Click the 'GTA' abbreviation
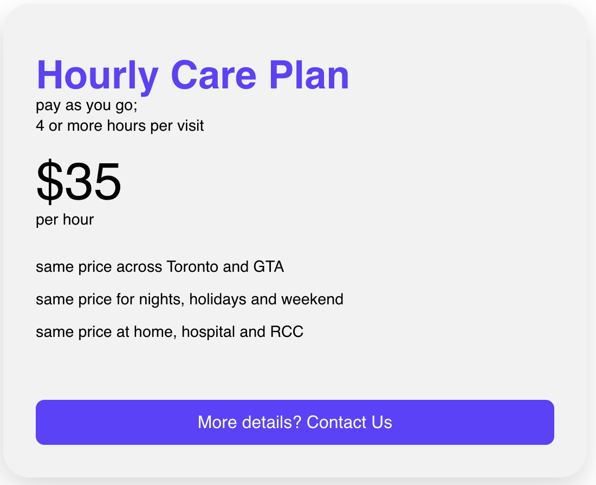This screenshot has height=485, width=596. [268, 267]
